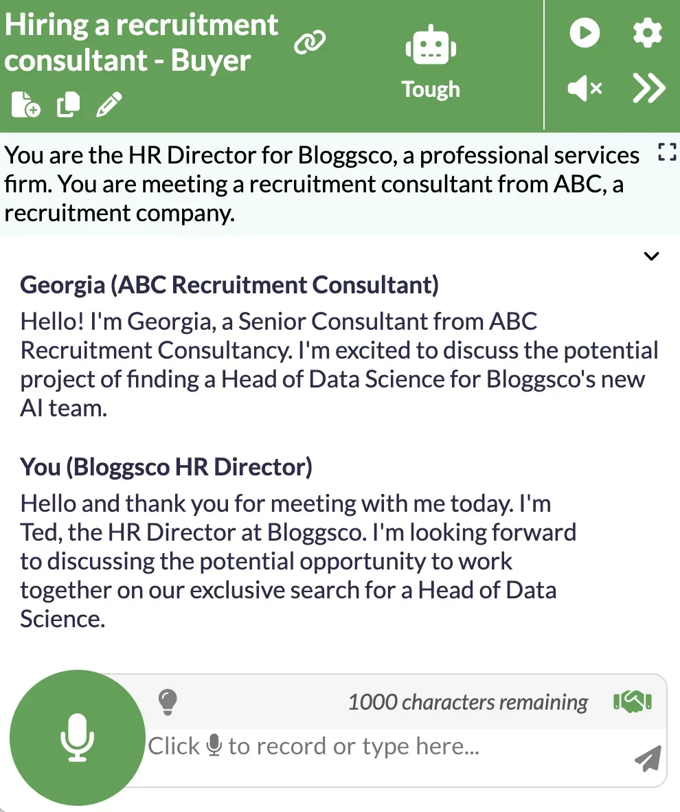This screenshot has height=812, width=680.
Task: Select the 'You (Bloggsco HR Director)' heading
Action: tap(166, 467)
